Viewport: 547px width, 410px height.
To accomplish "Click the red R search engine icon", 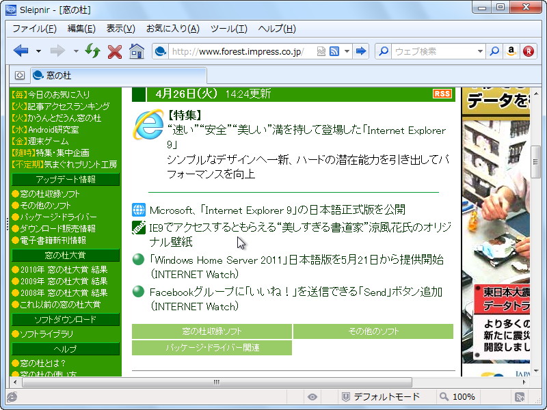I will coord(527,51).
